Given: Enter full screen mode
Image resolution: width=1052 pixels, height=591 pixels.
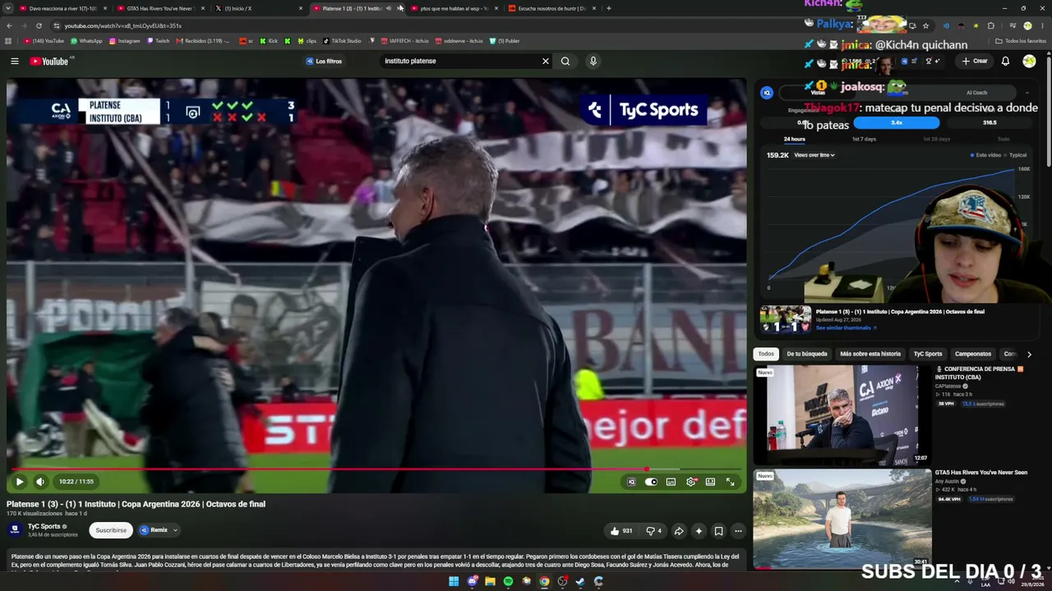Looking at the screenshot, I should pyautogui.click(x=730, y=482).
